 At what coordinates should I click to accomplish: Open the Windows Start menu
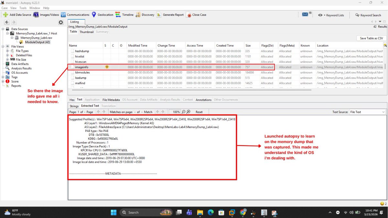tap(113, 213)
